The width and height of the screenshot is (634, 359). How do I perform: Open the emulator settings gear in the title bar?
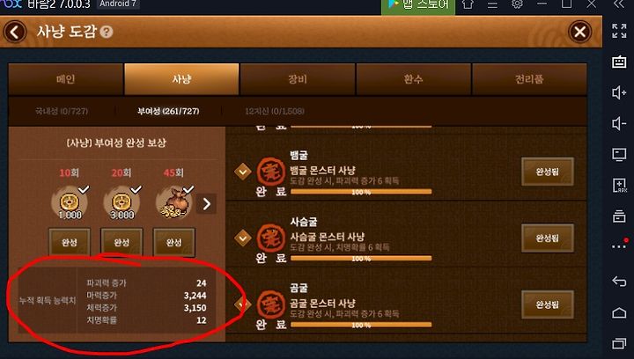pyautogui.click(x=517, y=4)
